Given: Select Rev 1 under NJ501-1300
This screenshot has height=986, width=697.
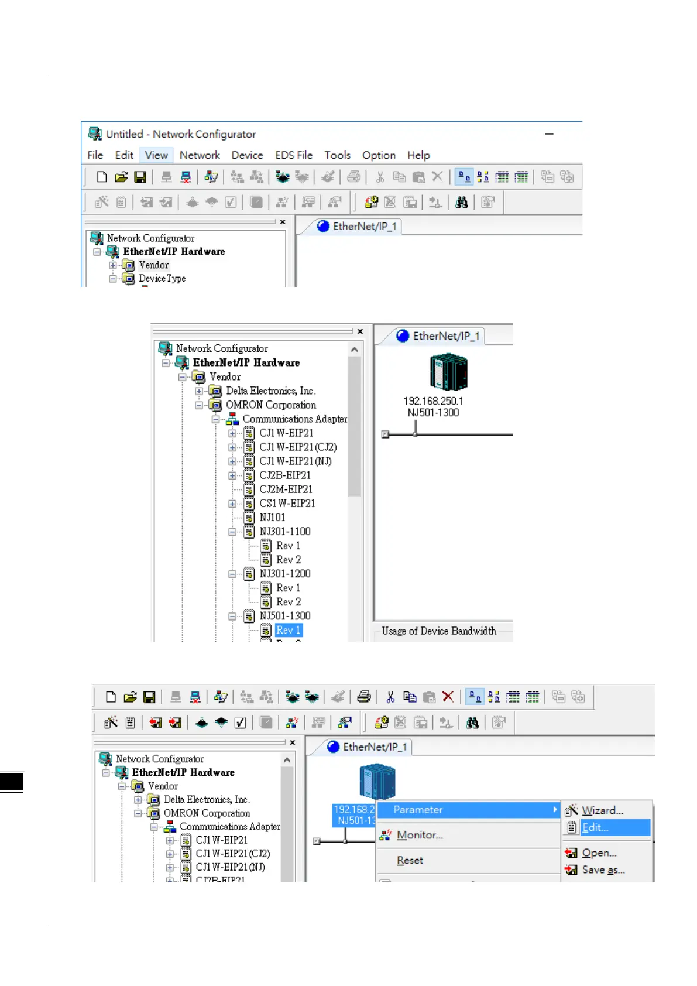Looking at the screenshot, I should [289, 631].
